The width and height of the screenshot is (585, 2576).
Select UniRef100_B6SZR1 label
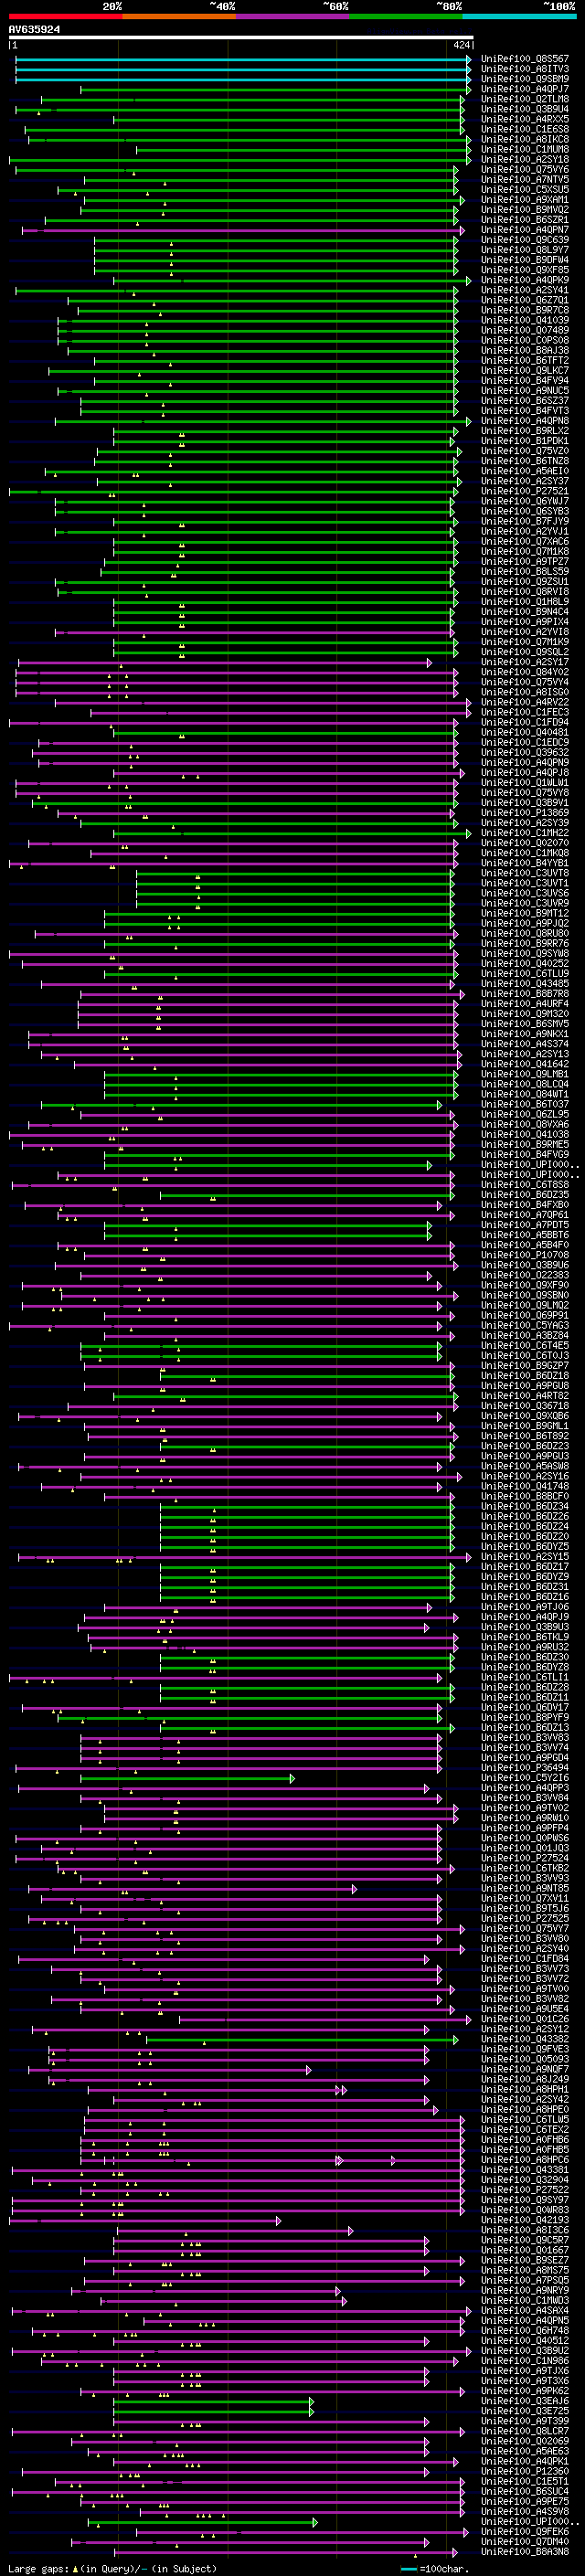click(525, 220)
